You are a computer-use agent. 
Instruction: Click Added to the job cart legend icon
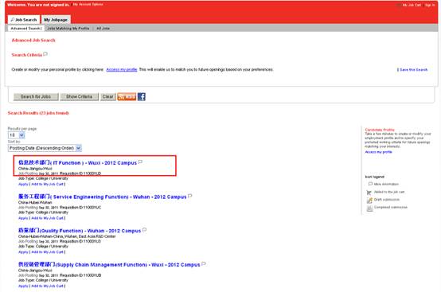coord(369,193)
